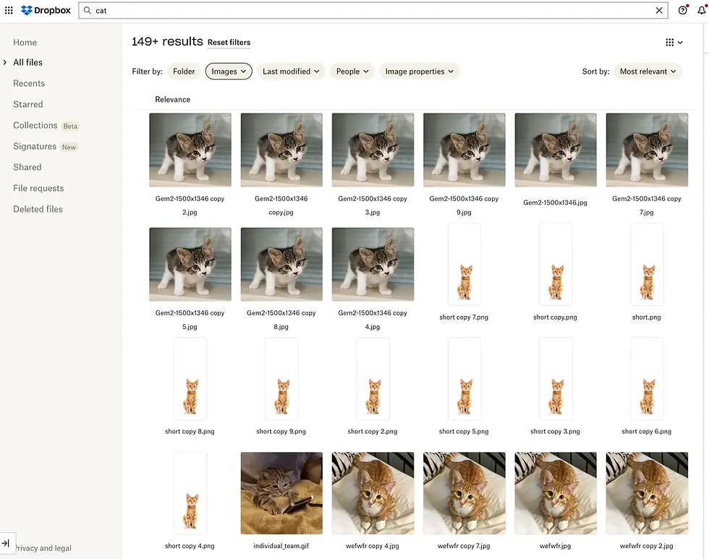Open thumbnail Gem2-1500x1346 copy 3.jpg
Image resolution: width=709 pixels, height=559 pixels.
[x=373, y=150]
